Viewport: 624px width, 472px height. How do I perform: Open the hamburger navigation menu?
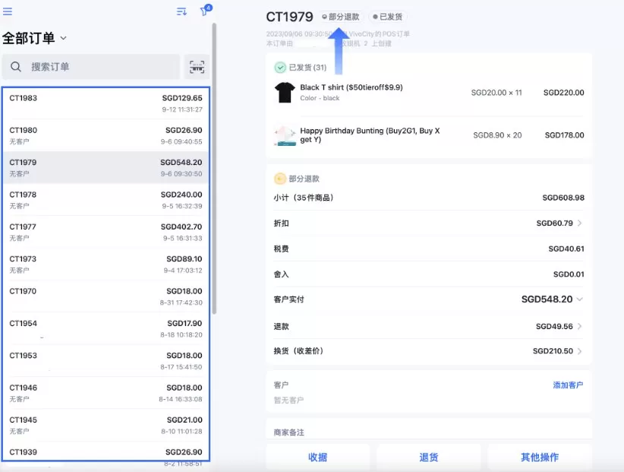9,10
